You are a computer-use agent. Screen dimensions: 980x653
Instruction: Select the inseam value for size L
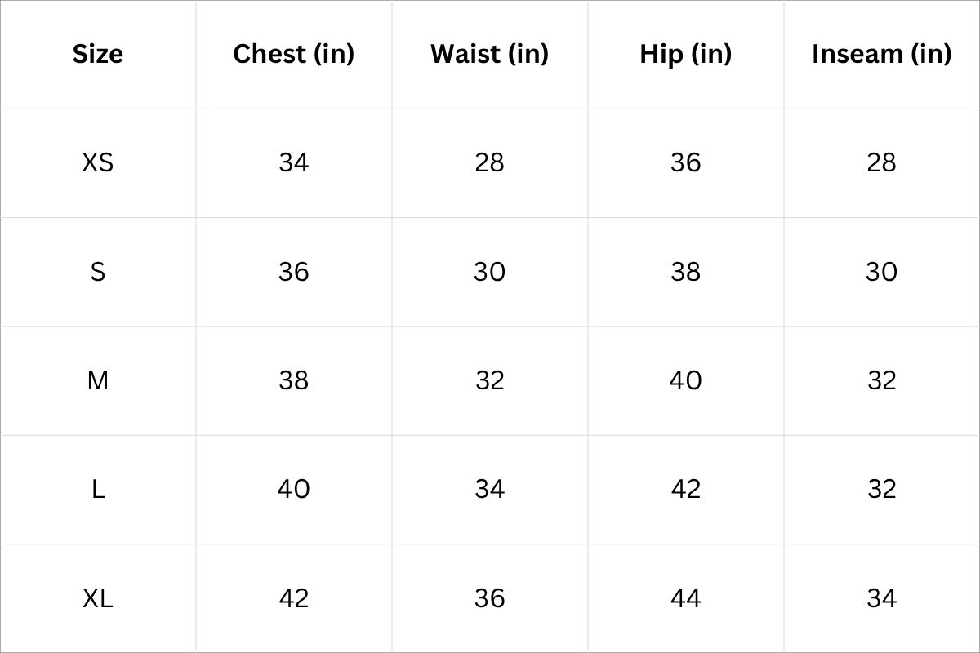882,489
